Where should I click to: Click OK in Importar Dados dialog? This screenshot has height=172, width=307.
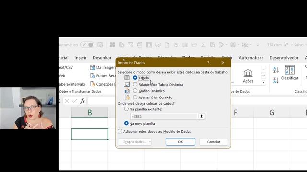(x=180, y=142)
